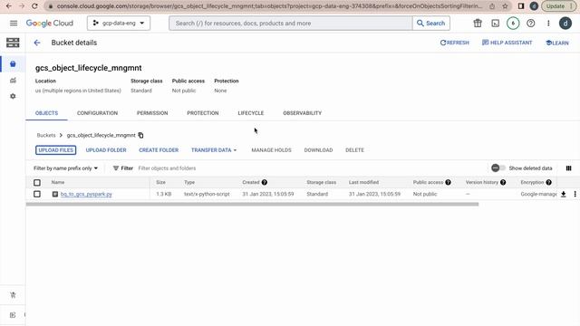The image size is (580, 326).
Task: Sort by the Name column header
Action: (x=58, y=182)
